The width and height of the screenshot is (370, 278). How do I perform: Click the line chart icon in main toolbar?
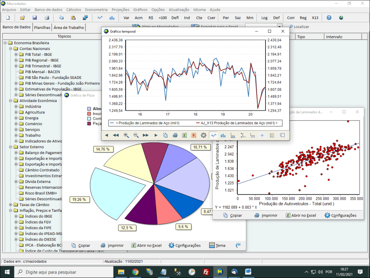pyautogui.click(x=100, y=18)
